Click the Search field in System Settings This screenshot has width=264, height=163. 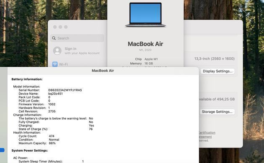[x=77, y=38]
